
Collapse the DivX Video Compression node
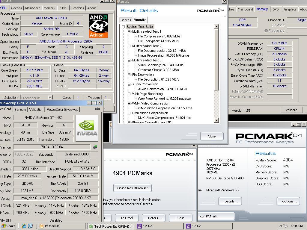tap(129, 113)
